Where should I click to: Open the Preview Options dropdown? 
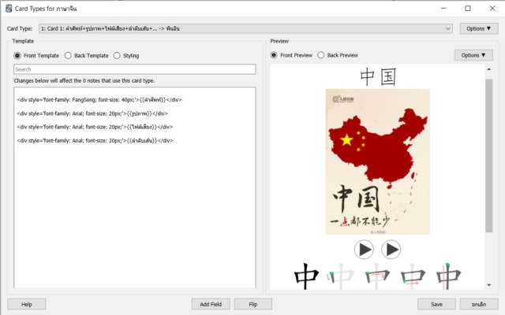[473, 55]
